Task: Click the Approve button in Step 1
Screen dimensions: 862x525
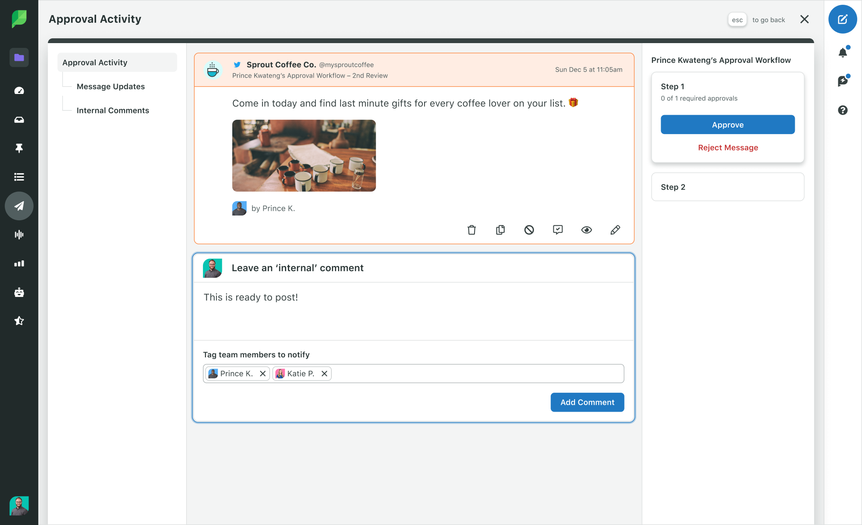Action: 728,124
